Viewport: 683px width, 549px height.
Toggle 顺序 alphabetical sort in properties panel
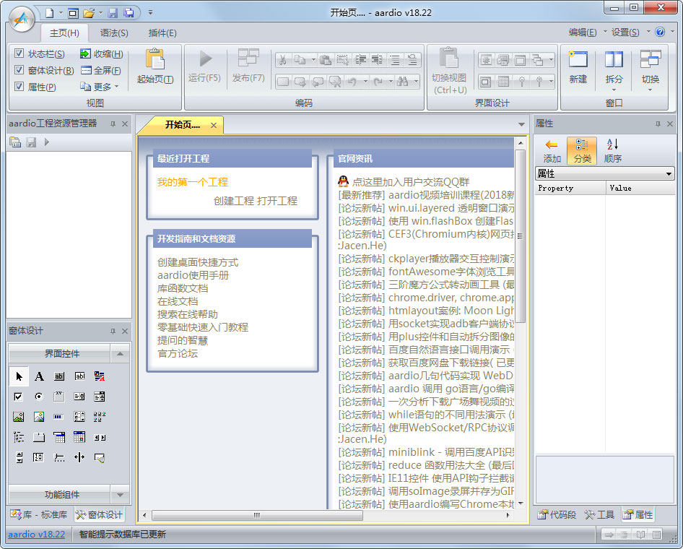coord(613,150)
